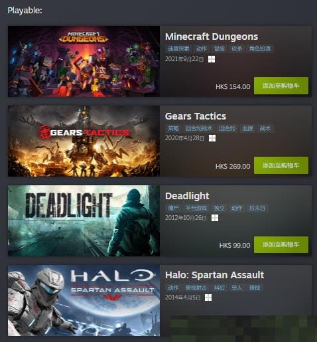The height and width of the screenshot is (342, 317).
Task: Open the Halo: Spartan Assault title
Action: (214, 275)
